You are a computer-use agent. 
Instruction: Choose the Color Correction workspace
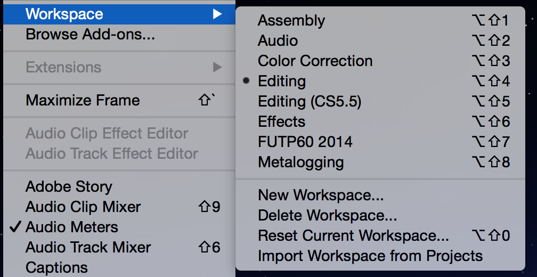[380, 61]
